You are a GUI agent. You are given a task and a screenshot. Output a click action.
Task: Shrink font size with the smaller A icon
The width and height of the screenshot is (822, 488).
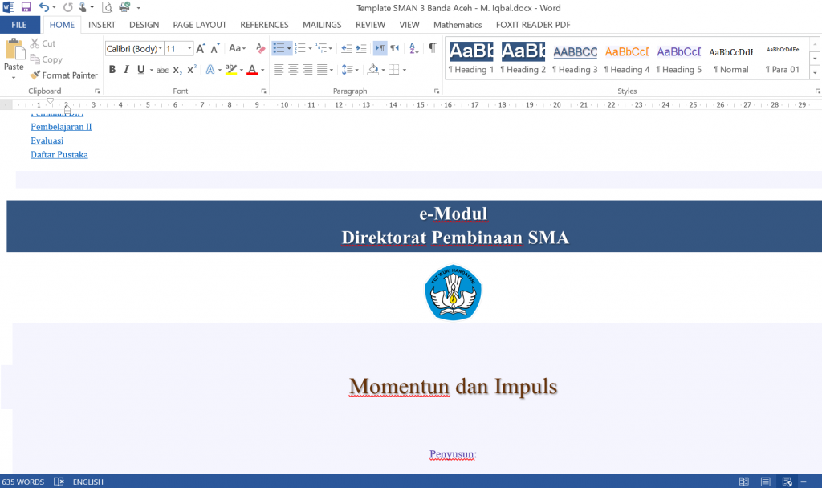pos(214,49)
